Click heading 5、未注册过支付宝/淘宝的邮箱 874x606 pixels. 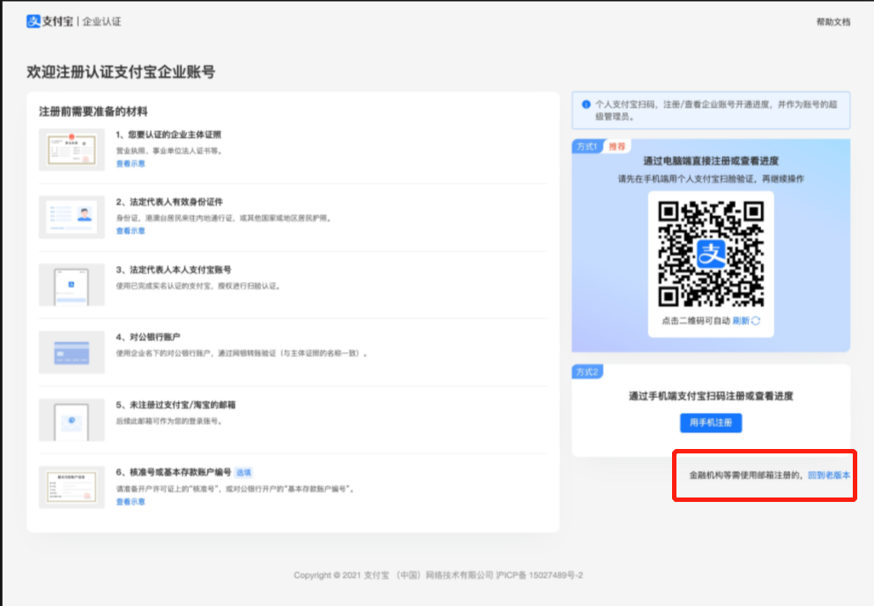tap(176, 405)
